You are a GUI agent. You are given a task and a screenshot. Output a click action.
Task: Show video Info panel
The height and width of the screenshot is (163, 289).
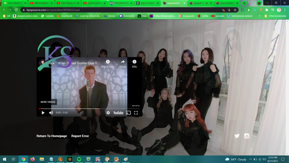[134, 64]
